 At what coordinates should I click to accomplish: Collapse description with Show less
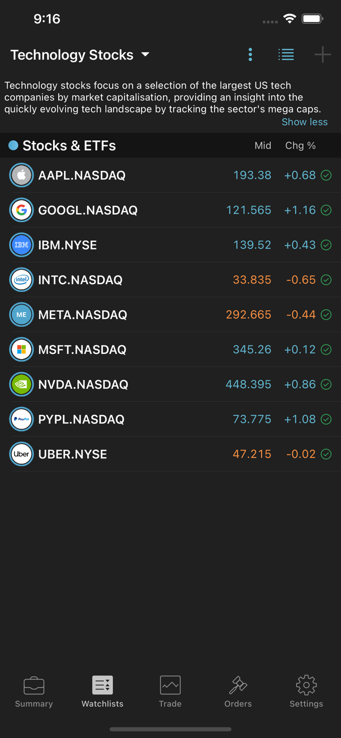(305, 122)
